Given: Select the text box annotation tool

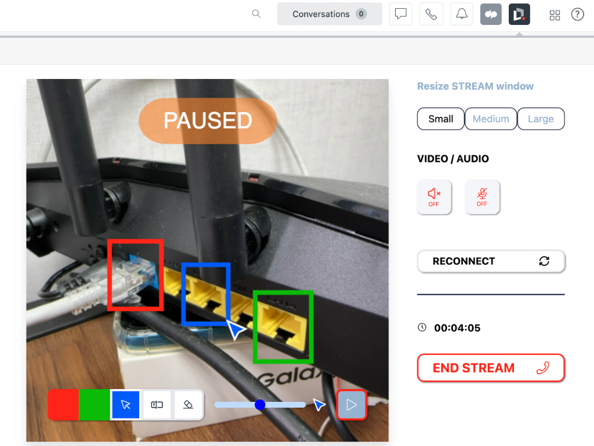Looking at the screenshot, I should [157, 404].
